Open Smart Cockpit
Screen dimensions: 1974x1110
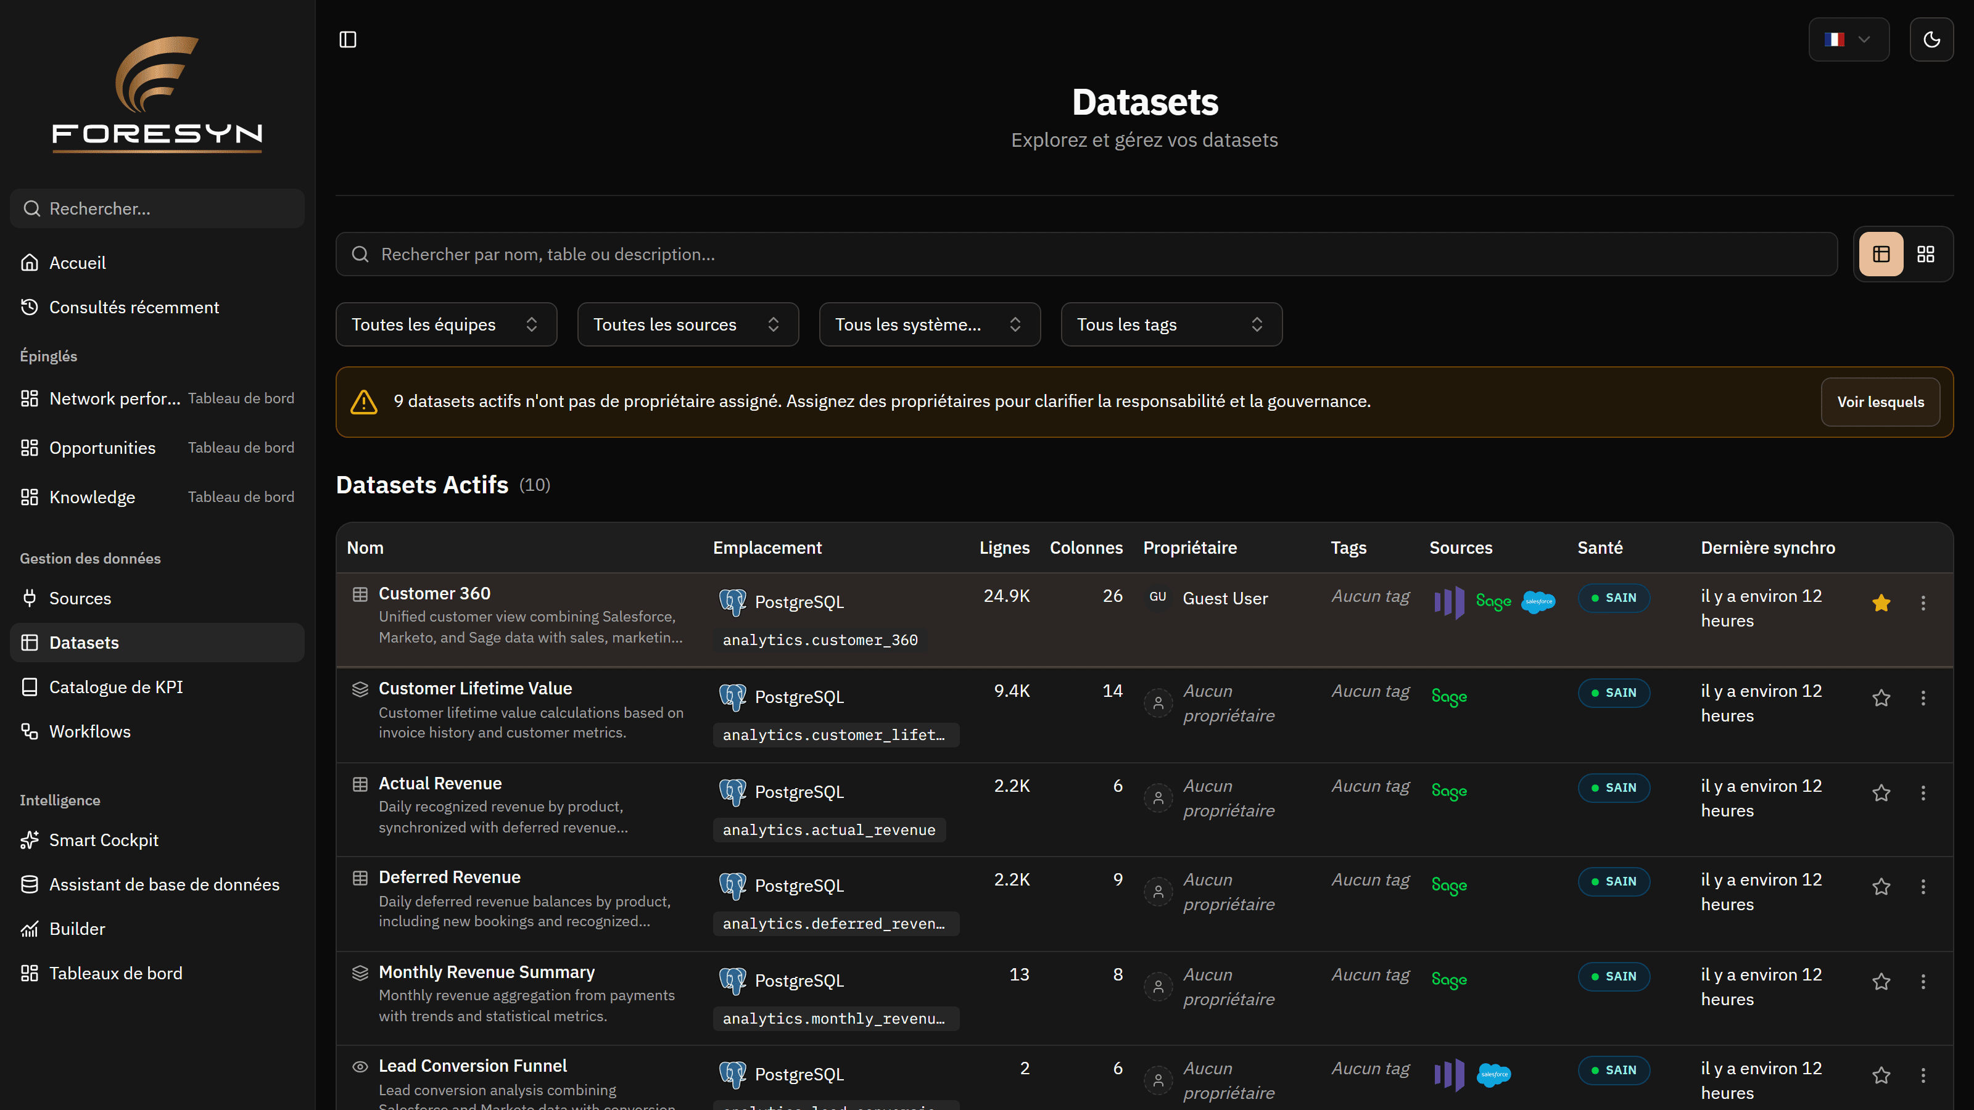point(157,841)
